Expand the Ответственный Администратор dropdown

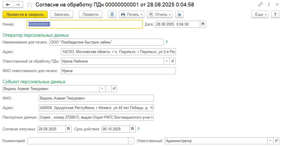point(270,141)
